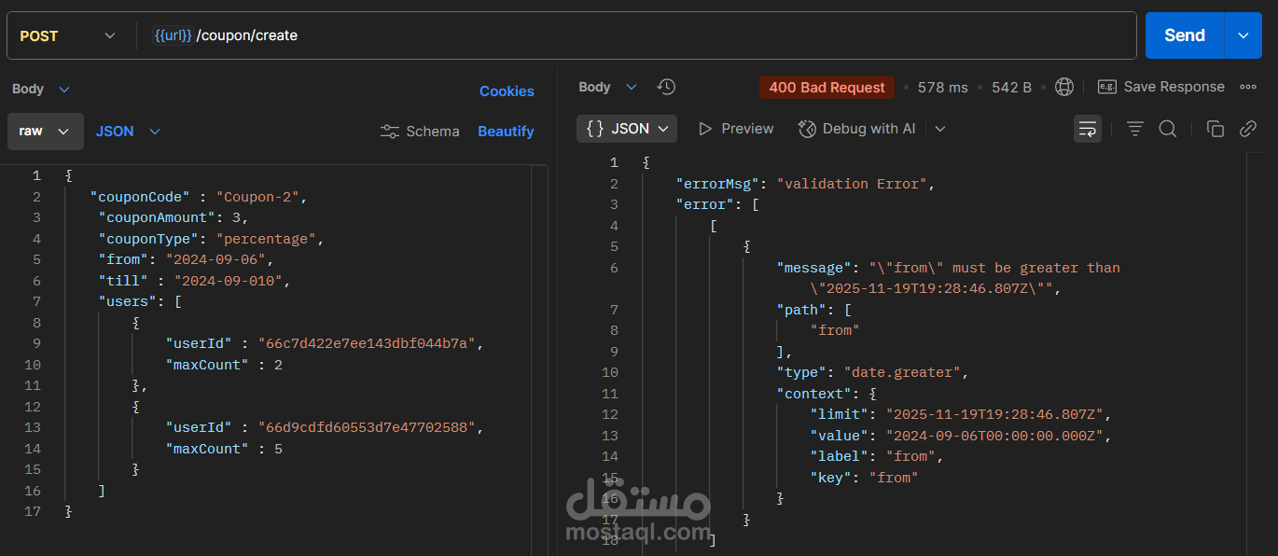Click the "context" key in response

pos(813,394)
